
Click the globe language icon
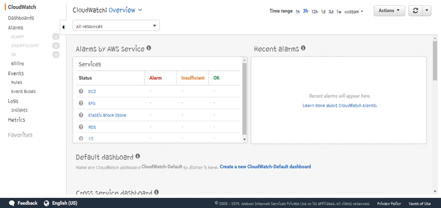[x=47, y=203]
